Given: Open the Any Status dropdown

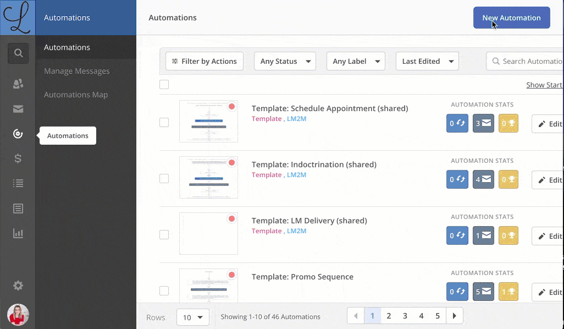Looking at the screenshot, I should tap(285, 61).
